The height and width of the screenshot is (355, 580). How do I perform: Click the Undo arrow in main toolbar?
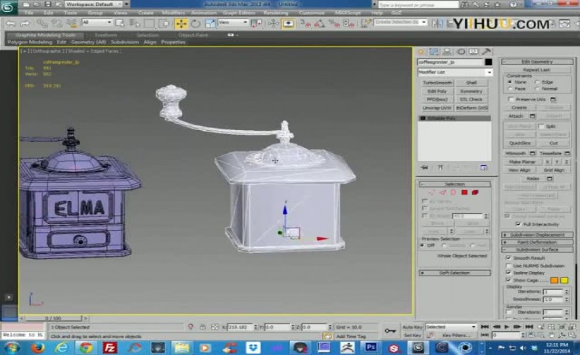(11, 24)
